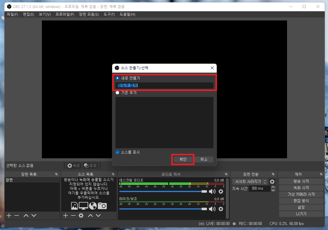Screen dimensions: 328x230
Task: Adjust 마이크/보조 volume slider
Action: [x=163, y=209]
